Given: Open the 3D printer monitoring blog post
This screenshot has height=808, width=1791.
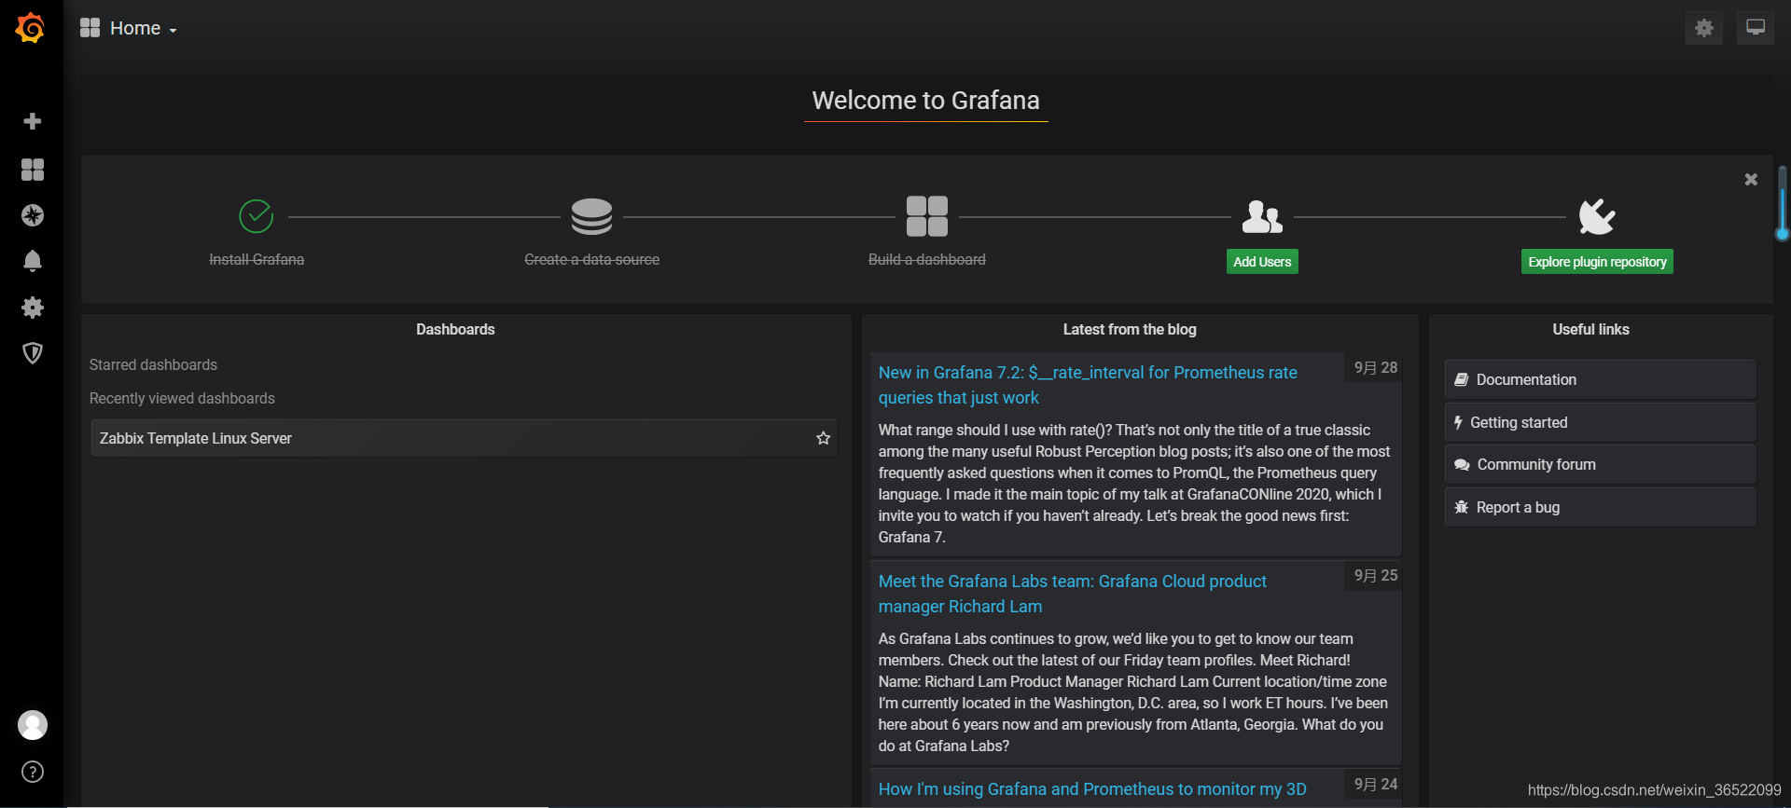Looking at the screenshot, I should (1092, 789).
